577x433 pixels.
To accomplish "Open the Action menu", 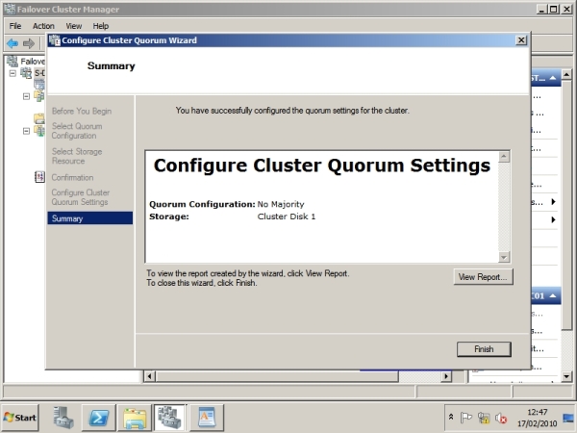I will pos(43,26).
